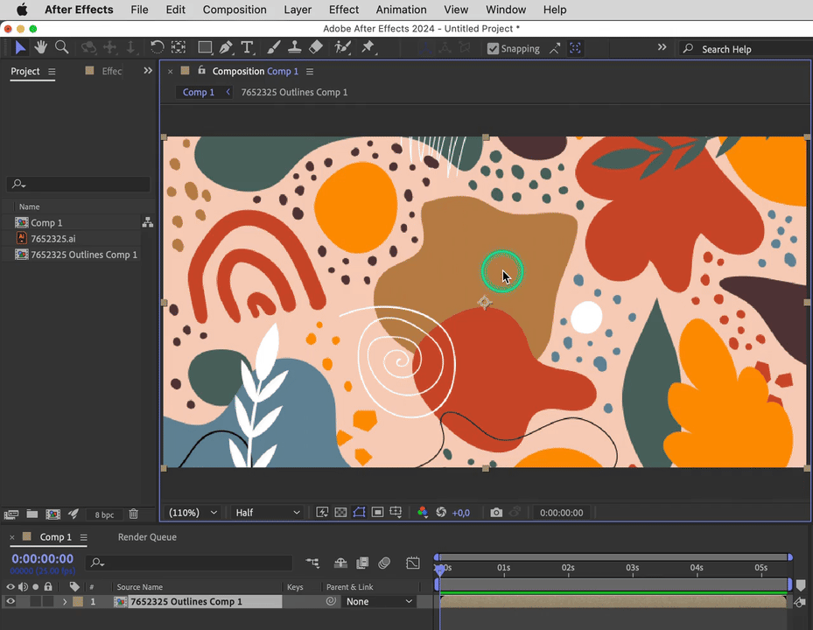Open the Animation menu
The height and width of the screenshot is (630, 813).
tap(401, 10)
